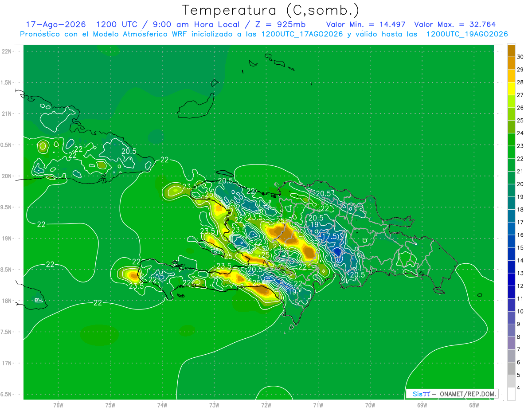This screenshot has height=411, width=532.
Task: Click the colorbar legend number 30
Action: pos(520,57)
